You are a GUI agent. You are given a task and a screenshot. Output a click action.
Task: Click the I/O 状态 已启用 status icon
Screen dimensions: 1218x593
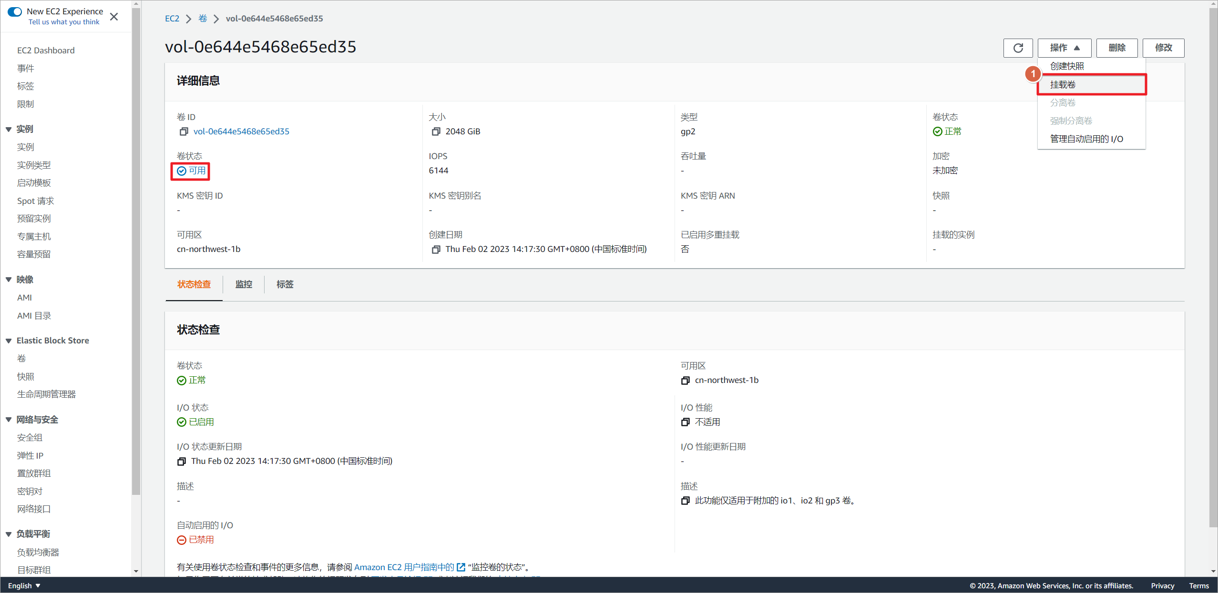click(x=180, y=422)
